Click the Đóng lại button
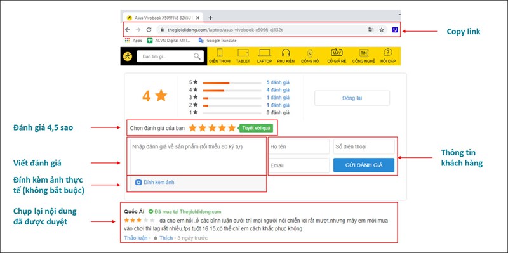Screen dimensions: 508x253 [352, 98]
